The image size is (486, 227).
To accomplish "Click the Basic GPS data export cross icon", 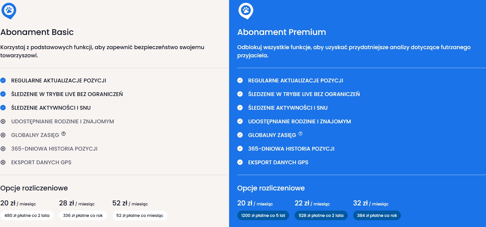I will 3,162.
